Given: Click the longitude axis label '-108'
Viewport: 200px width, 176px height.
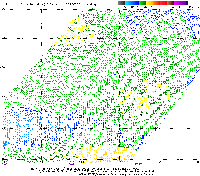Looking at the screenshot, I should 159,162.
